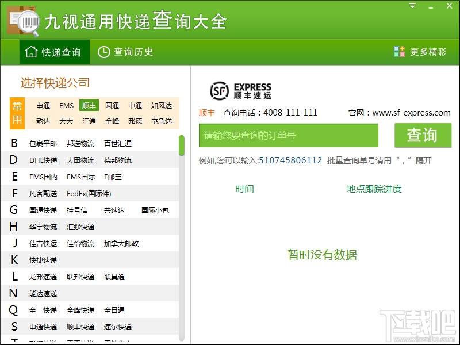Click example tracking number 510745806112
The width and height of the screenshot is (460, 345).
point(290,160)
